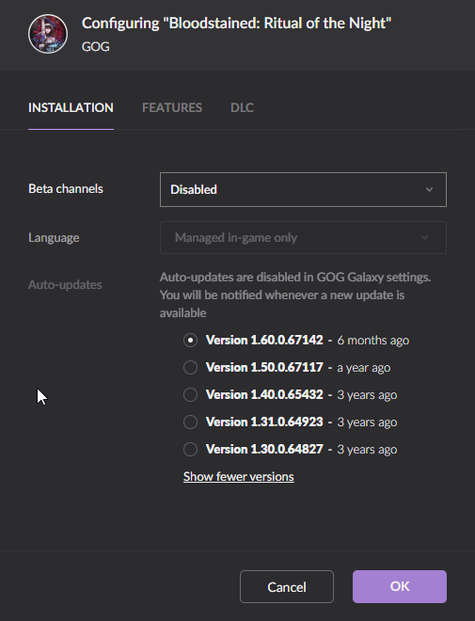Screen dimensions: 475x621
Task: Click the Cancel button
Action: pos(287,586)
